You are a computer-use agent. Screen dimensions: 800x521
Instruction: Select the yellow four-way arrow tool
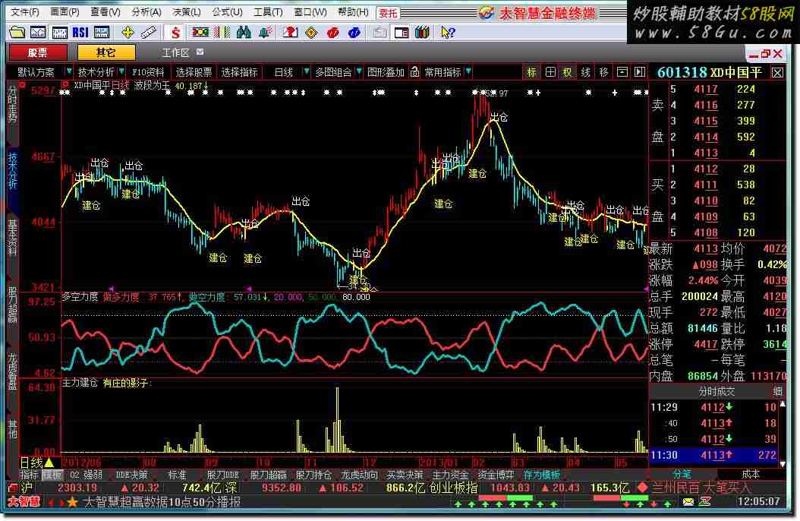click(x=128, y=33)
